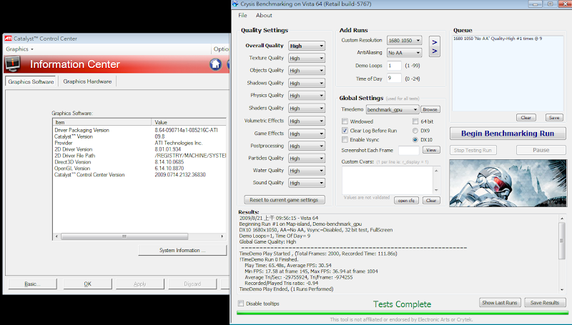
Task: Open the Texture Quality dropdown
Action: pos(307,59)
